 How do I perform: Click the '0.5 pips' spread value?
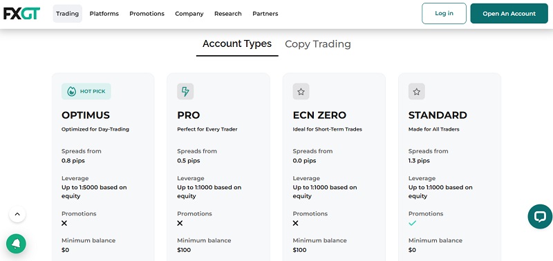pos(188,161)
